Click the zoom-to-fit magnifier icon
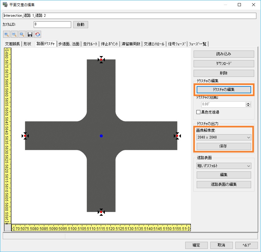 tap(22, 34)
